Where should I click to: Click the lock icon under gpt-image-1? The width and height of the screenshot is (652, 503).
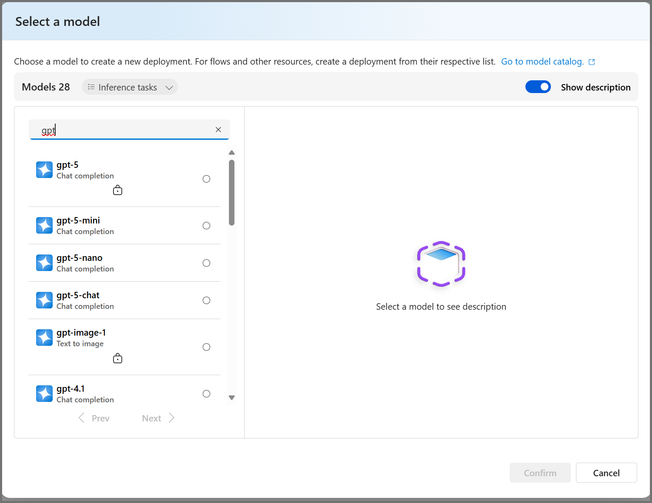[x=118, y=359]
